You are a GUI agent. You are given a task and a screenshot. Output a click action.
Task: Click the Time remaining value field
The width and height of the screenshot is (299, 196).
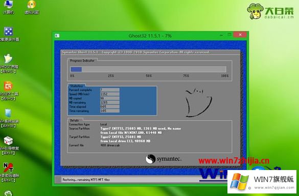[x=110, y=110]
